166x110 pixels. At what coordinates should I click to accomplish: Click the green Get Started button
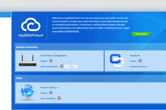[141, 34]
